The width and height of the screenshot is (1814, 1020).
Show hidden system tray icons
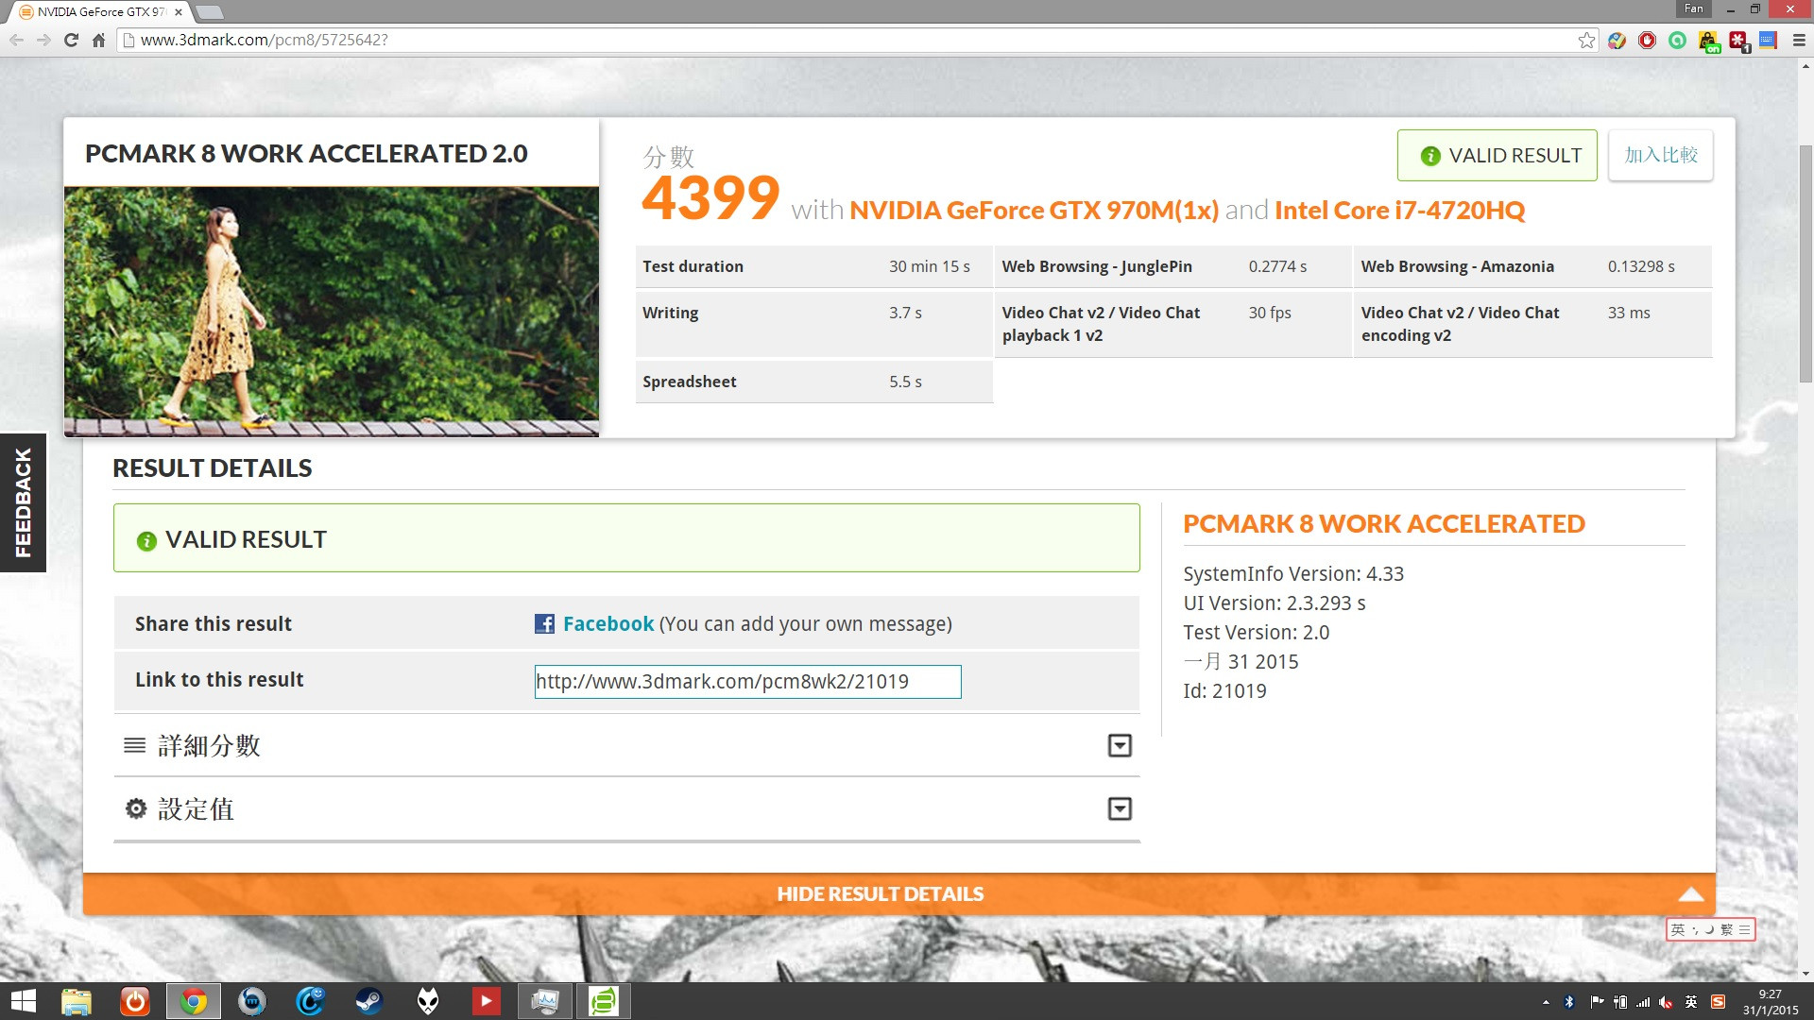(x=1546, y=1002)
